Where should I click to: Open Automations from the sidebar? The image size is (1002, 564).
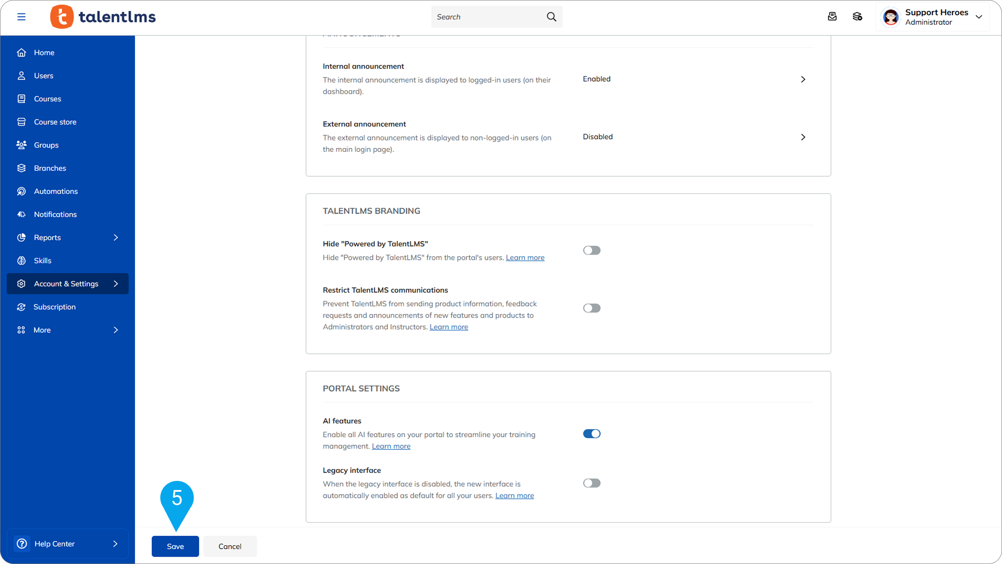pyautogui.click(x=55, y=191)
